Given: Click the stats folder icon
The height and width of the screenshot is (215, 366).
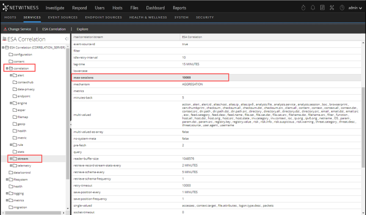Looking at the screenshot, I should [15, 151].
